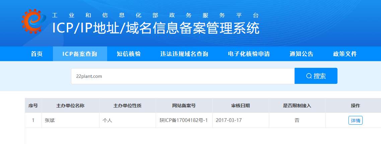Open the 通知公告 notices tab
The image size is (381, 144).
point(301,54)
